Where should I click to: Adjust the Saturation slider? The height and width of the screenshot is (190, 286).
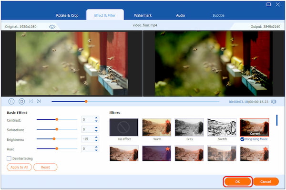pos(57,129)
